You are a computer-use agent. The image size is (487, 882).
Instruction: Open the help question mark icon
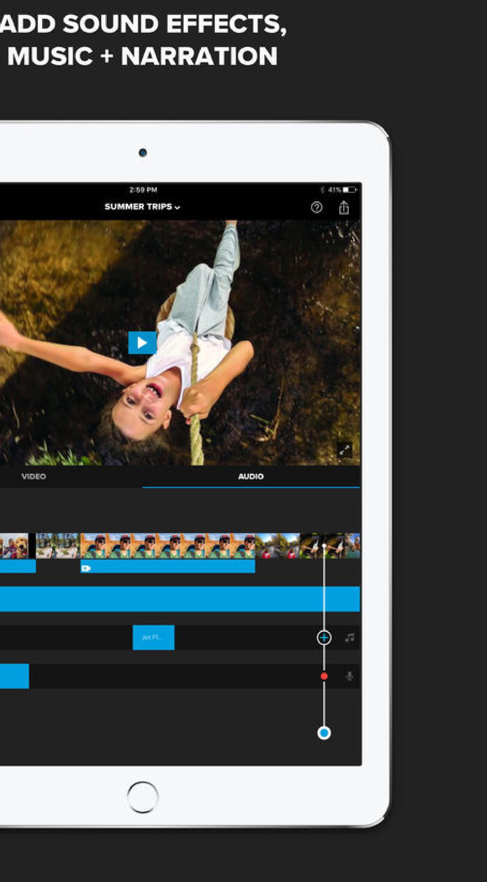[x=317, y=208]
